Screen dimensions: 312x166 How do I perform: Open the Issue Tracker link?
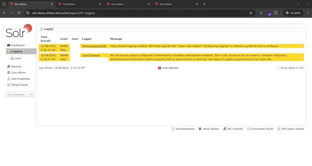click(209, 129)
